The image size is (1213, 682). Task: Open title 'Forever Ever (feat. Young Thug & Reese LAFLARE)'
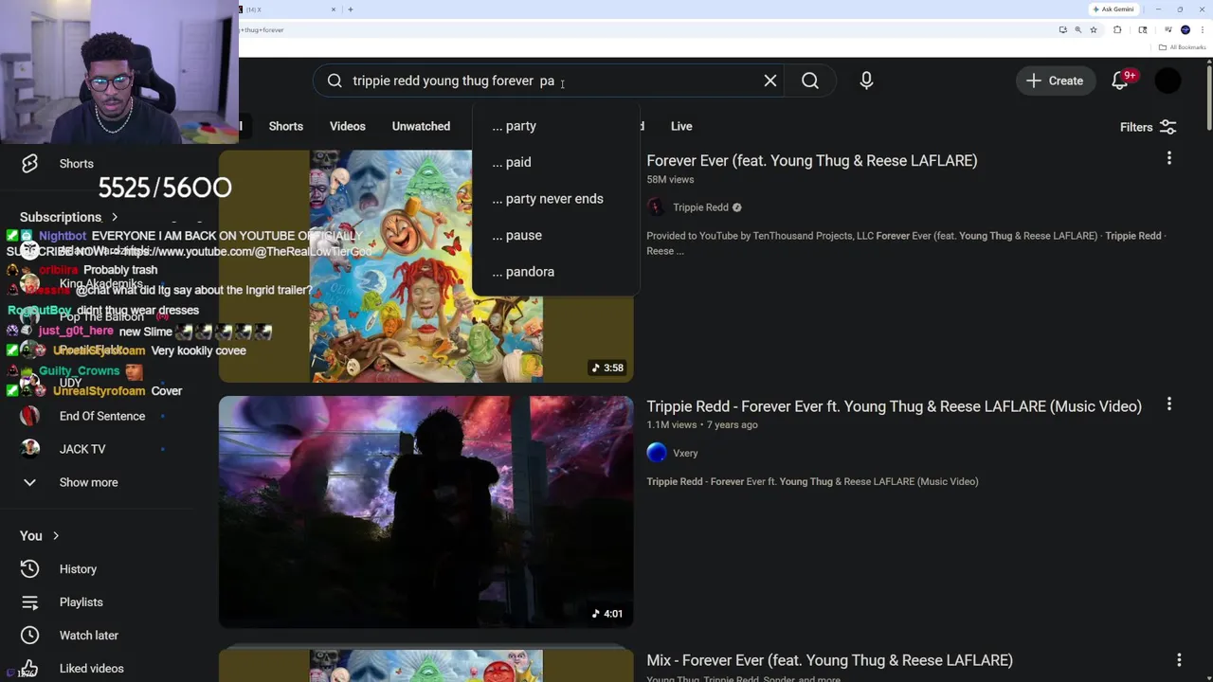click(811, 160)
